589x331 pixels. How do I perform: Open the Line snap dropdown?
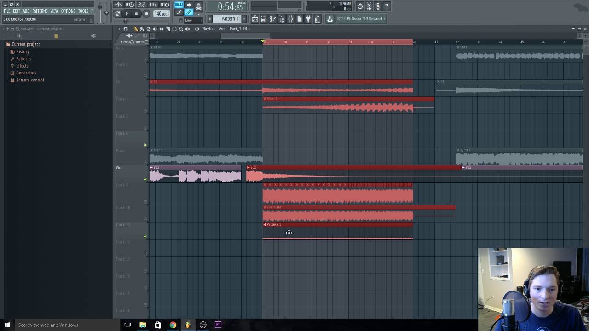[193, 20]
